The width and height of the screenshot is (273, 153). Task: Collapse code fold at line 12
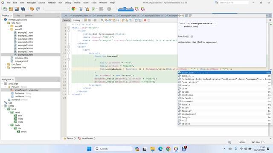click(x=69, y=59)
